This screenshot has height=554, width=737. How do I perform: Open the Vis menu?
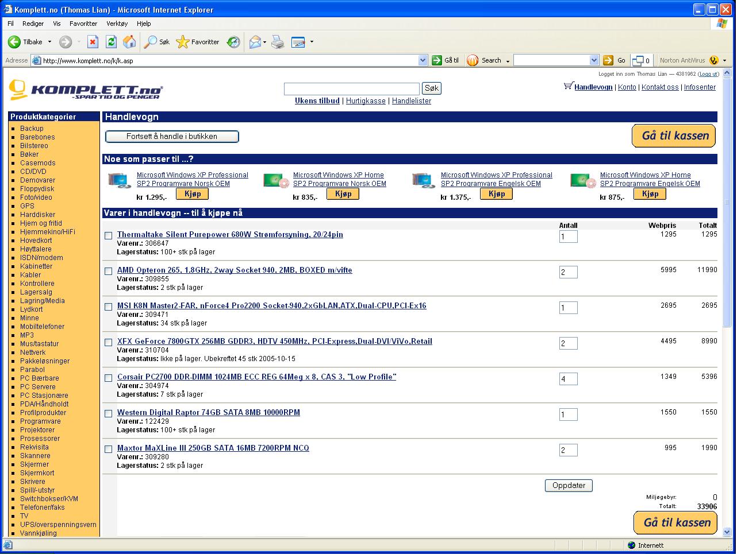[57, 24]
